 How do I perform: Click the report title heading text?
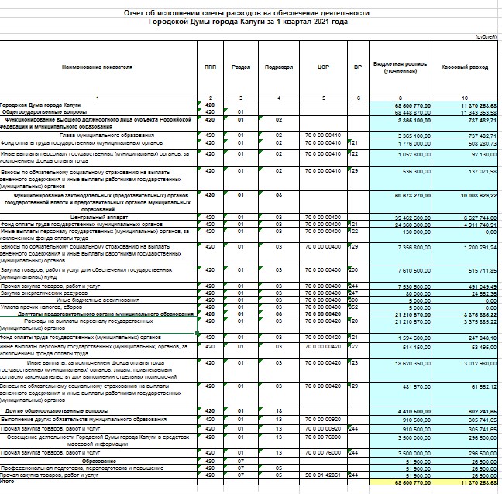click(247, 18)
